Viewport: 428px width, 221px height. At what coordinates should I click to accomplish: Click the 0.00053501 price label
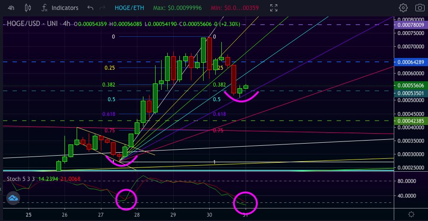pyautogui.click(x=411, y=93)
